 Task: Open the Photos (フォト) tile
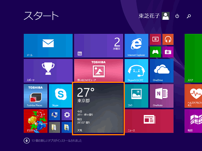click(137, 96)
